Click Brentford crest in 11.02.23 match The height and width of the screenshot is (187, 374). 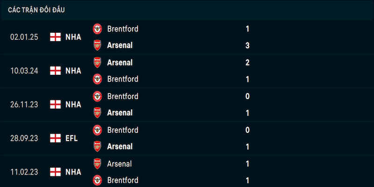97,180
